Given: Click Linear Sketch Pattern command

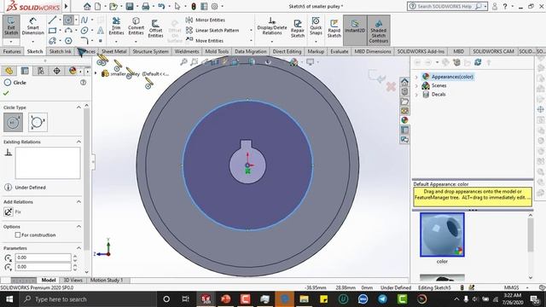Looking at the screenshot, I should point(212,31).
